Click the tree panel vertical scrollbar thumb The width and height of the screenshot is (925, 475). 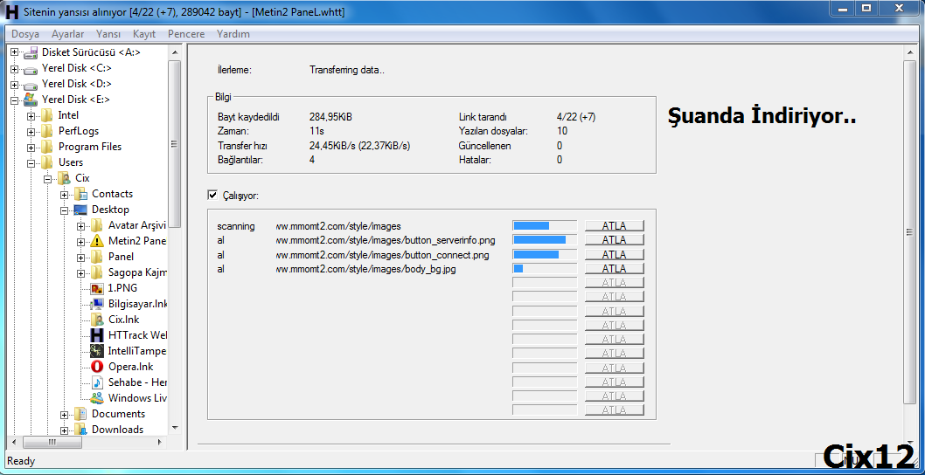tap(174, 144)
